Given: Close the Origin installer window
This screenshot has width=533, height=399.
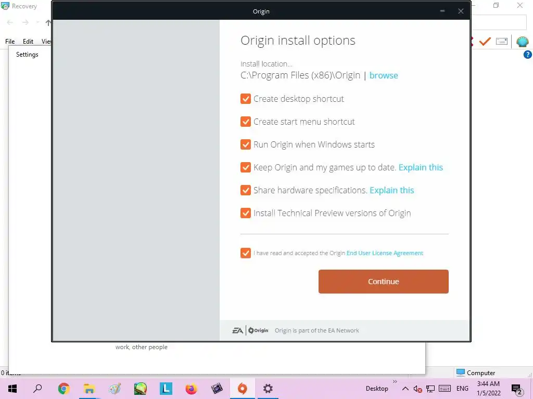Looking at the screenshot, I should [461, 11].
